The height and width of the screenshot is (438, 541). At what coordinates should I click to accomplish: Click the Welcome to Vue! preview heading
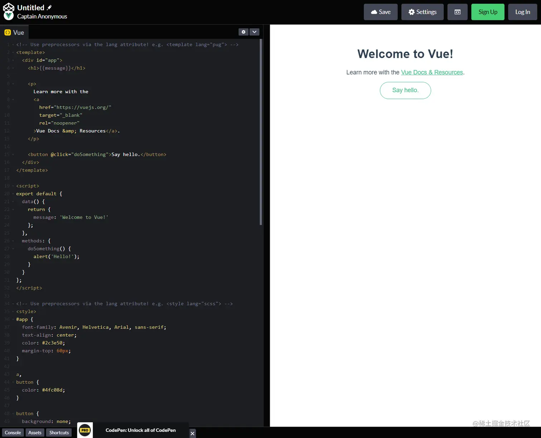pyautogui.click(x=405, y=54)
